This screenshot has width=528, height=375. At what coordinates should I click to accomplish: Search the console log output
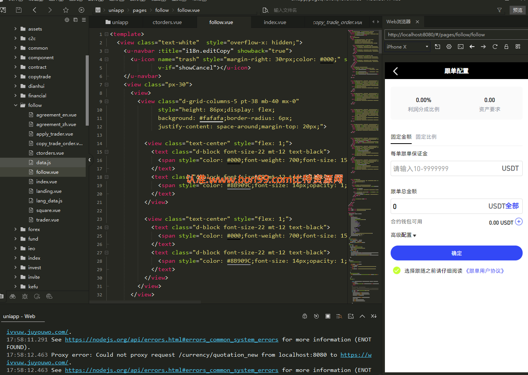(x=339, y=316)
